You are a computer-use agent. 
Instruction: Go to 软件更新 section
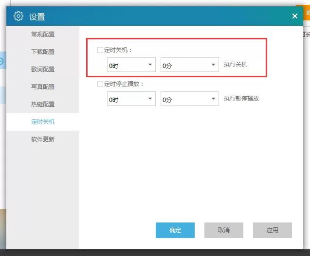tap(43, 139)
